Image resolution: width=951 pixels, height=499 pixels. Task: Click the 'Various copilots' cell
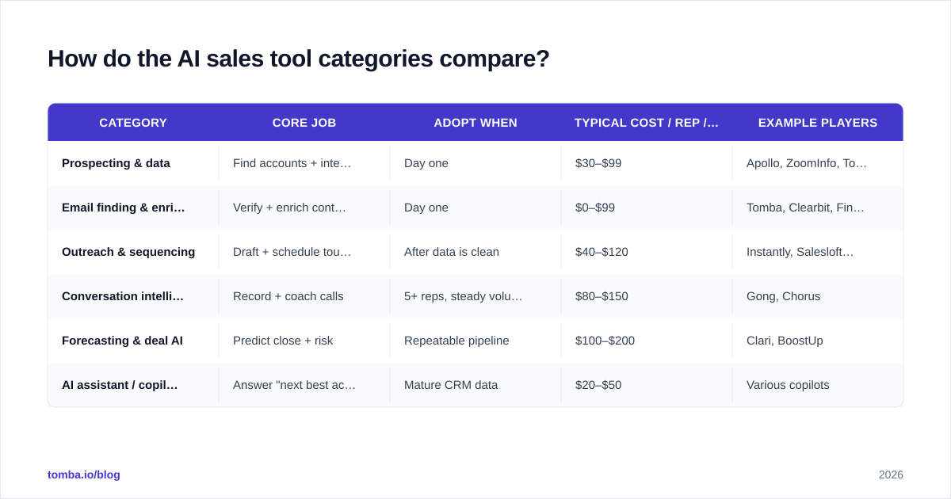pyautogui.click(x=818, y=385)
